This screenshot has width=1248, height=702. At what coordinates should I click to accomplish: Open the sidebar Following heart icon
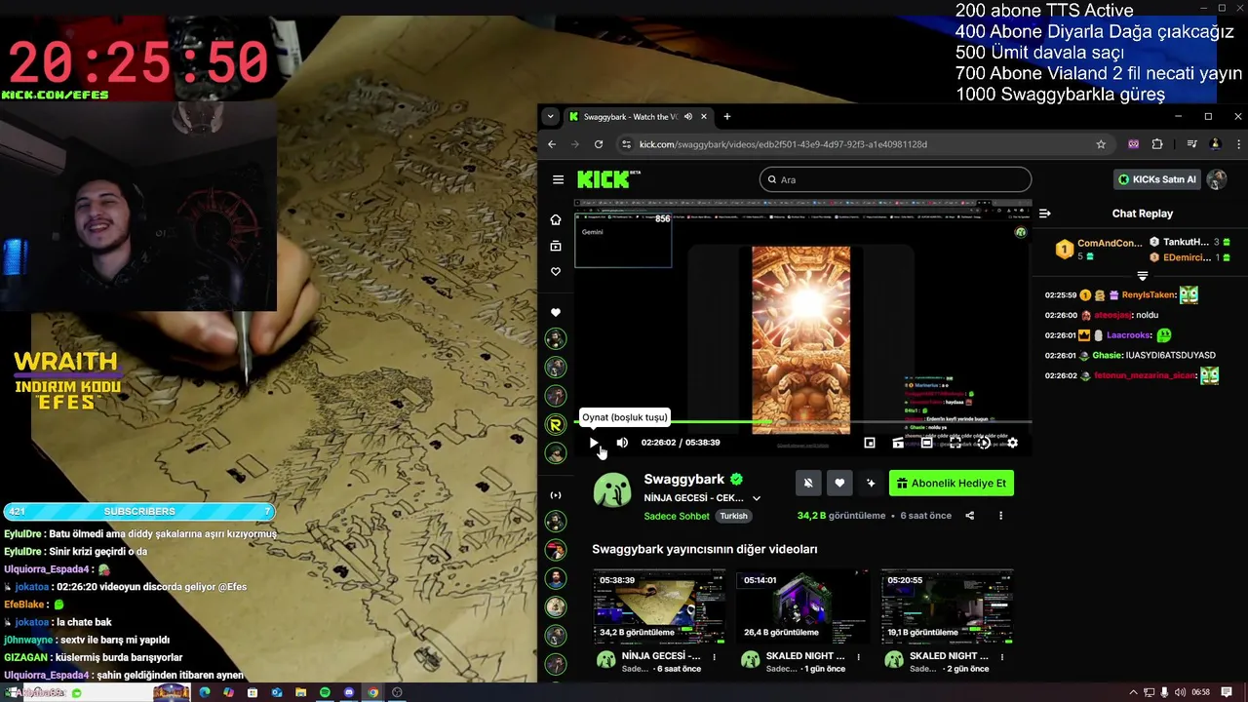click(556, 272)
